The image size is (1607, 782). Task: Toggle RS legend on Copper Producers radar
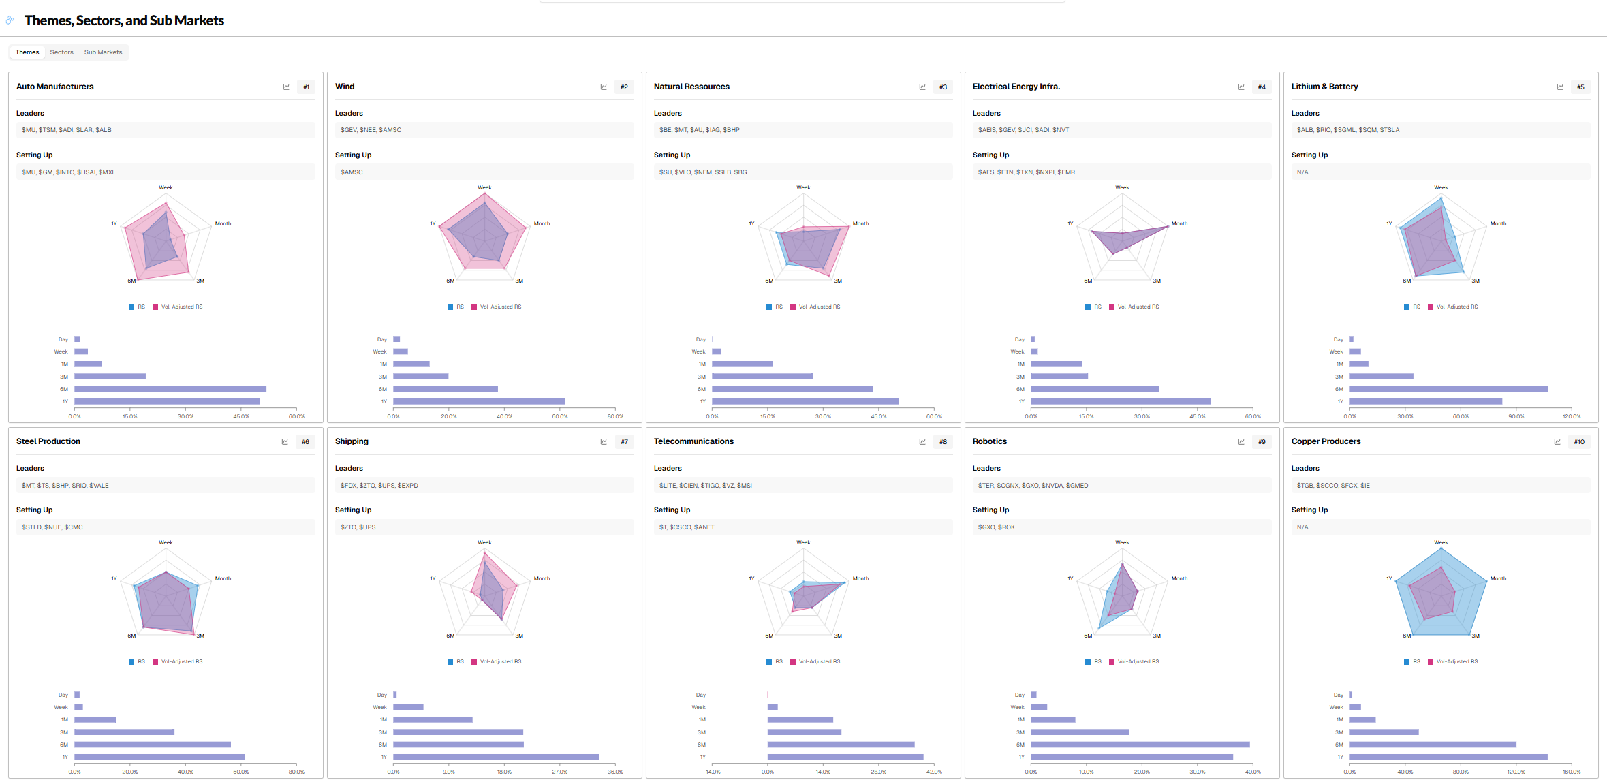(x=1412, y=662)
